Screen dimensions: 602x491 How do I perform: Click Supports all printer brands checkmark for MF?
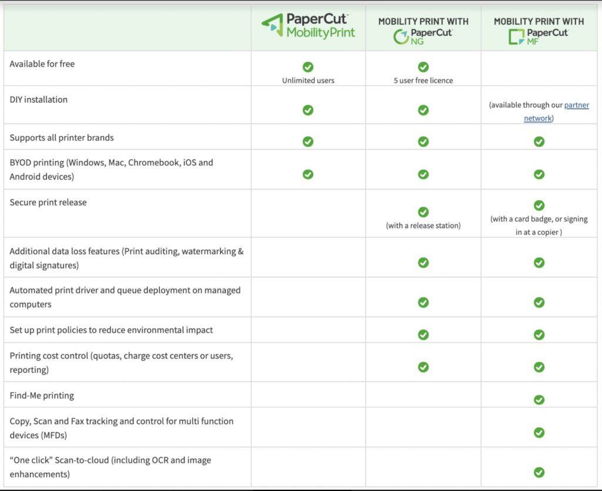539,142
